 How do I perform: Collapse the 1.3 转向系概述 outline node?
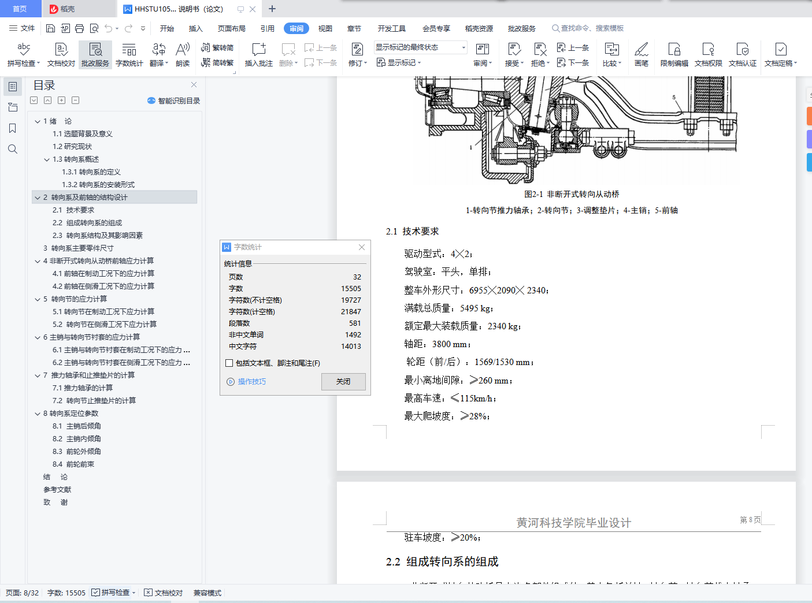(47, 159)
